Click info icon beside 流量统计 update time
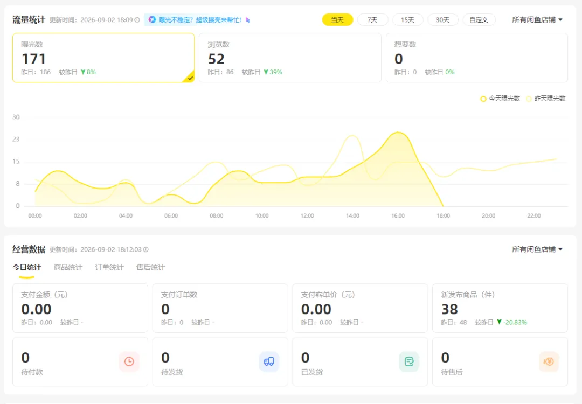Viewport: 582px width, 404px height. click(137, 20)
